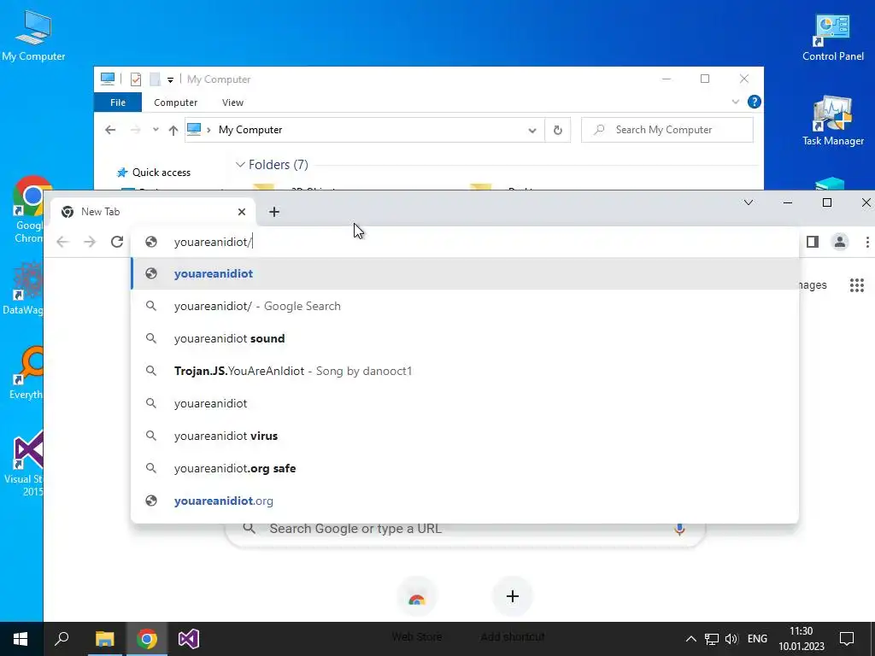875x656 pixels.
Task: Choose youareanidiot.org safe suggestion
Action: (465, 468)
